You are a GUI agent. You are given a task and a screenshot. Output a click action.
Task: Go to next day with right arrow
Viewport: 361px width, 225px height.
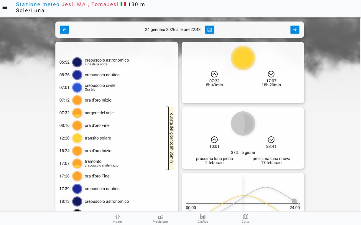(x=295, y=30)
